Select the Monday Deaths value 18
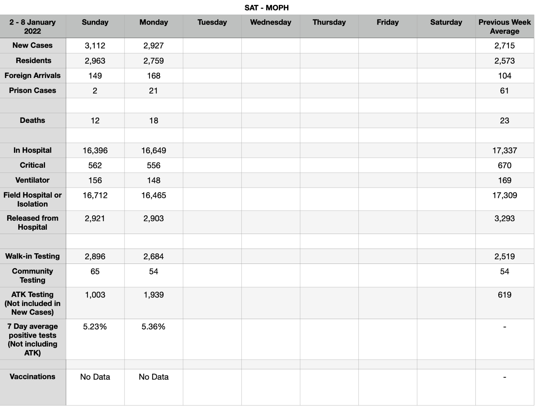The width and height of the screenshot is (535, 406). click(x=154, y=120)
